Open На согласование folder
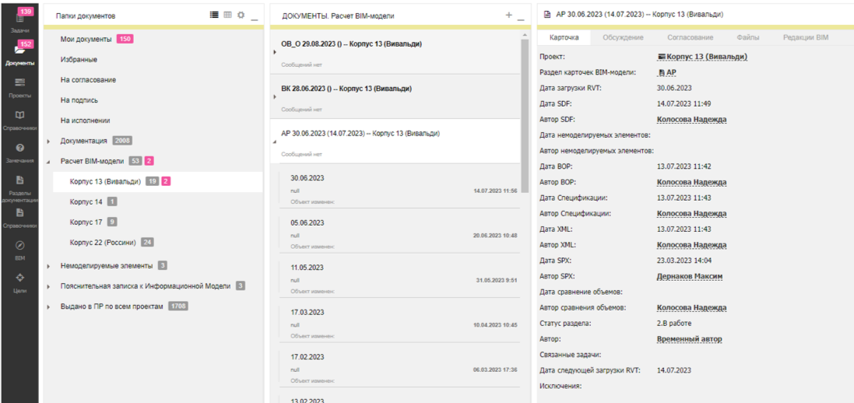The width and height of the screenshot is (854, 403). [88, 80]
